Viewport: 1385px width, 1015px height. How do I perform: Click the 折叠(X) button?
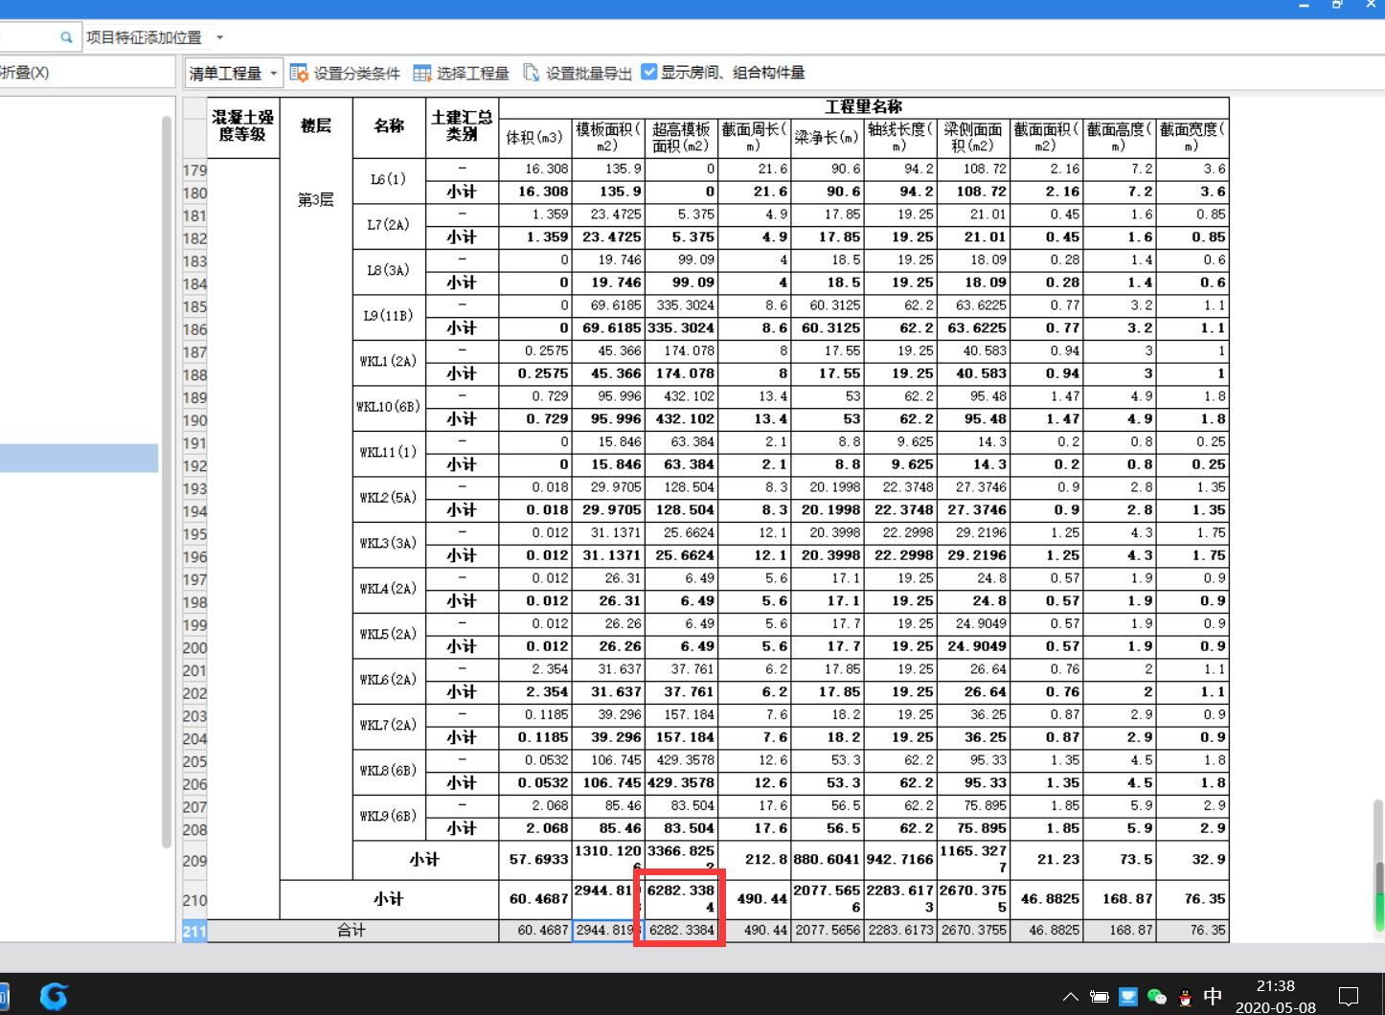tap(25, 73)
